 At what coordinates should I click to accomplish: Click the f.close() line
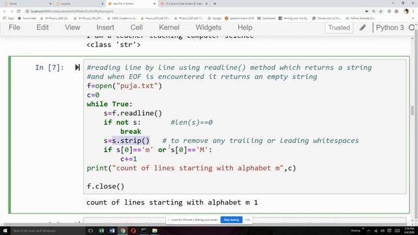[x=106, y=187]
